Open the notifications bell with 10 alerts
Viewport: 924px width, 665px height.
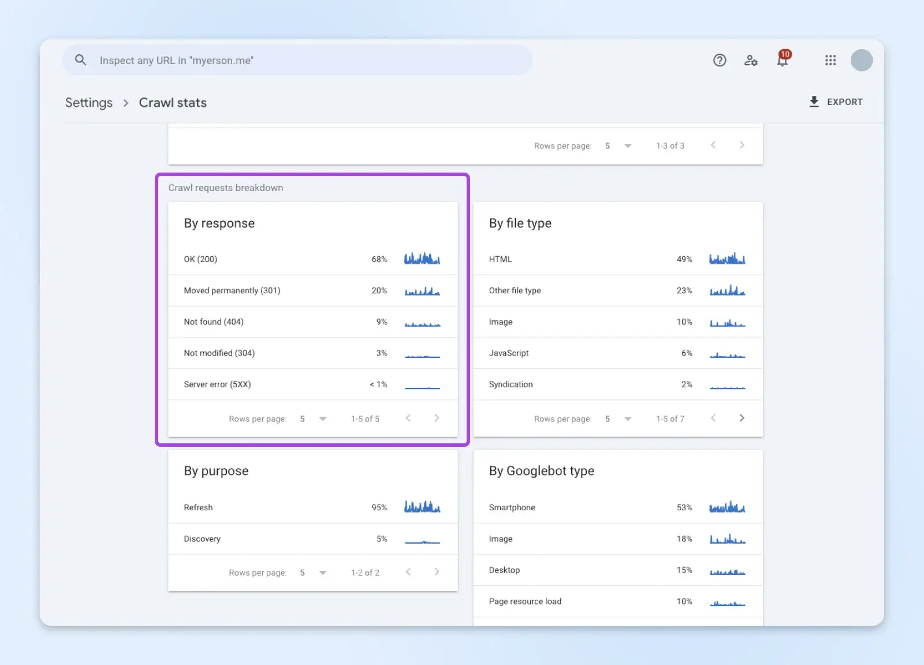point(783,60)
